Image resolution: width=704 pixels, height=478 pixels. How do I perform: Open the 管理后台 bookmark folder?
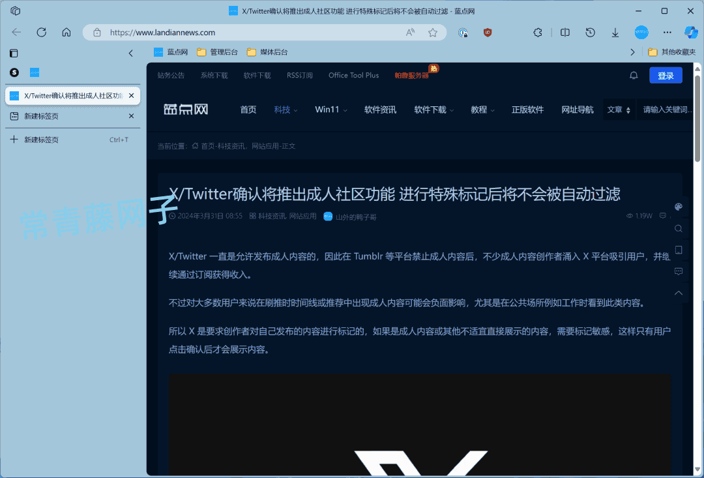point(217,52)
